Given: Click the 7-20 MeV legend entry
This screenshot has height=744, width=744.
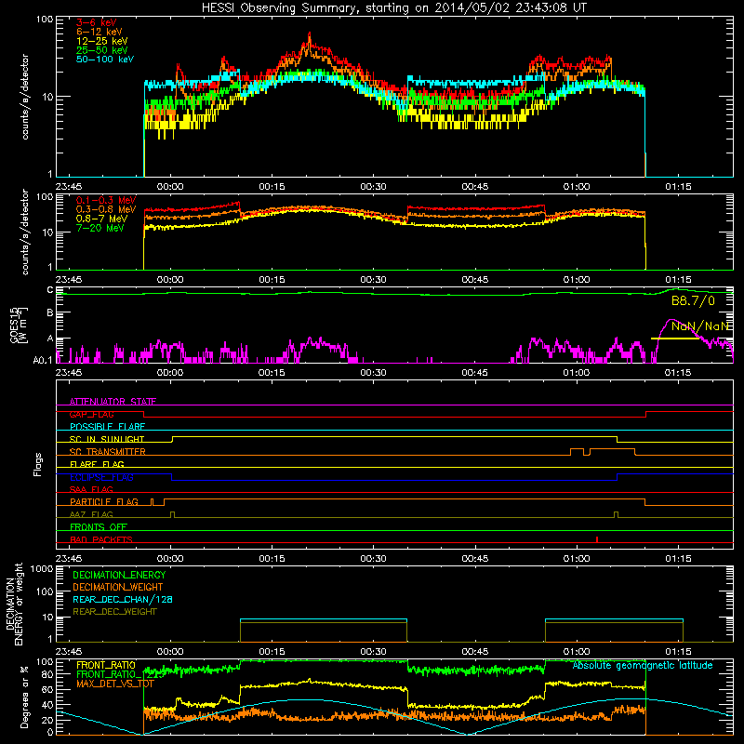Looking at the screenshot, I should pos(100,228).
